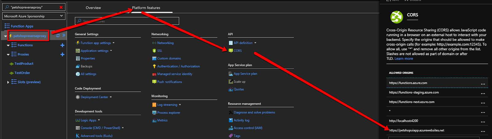Open the Properties icon

coord(78,58)
